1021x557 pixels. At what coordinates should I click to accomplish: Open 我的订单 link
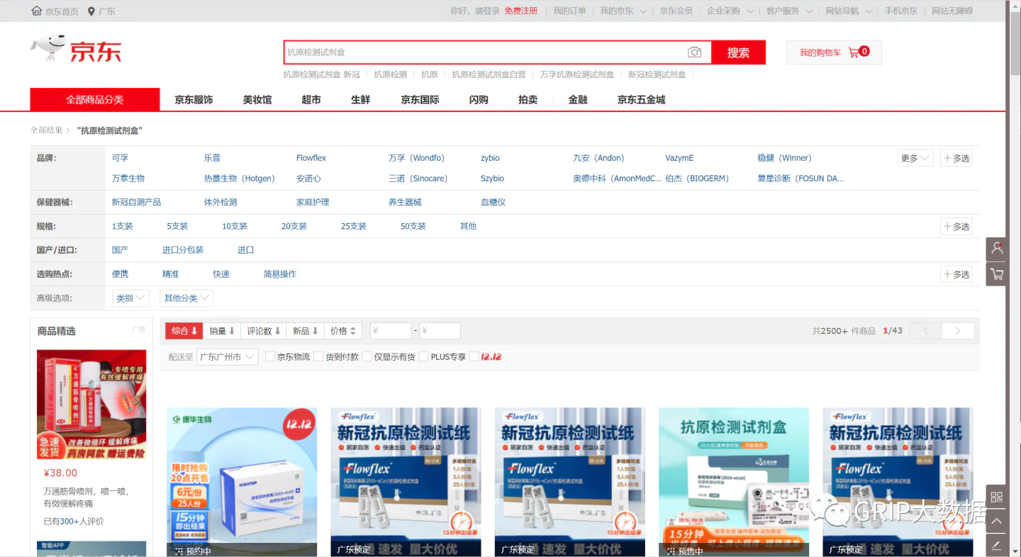569,11
